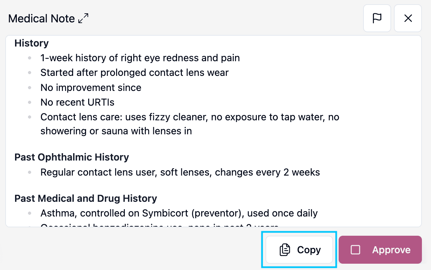Click the soft lenses every 2 weeks line
The width and height of the screenshot is (431, 270).
click(180, 172)
